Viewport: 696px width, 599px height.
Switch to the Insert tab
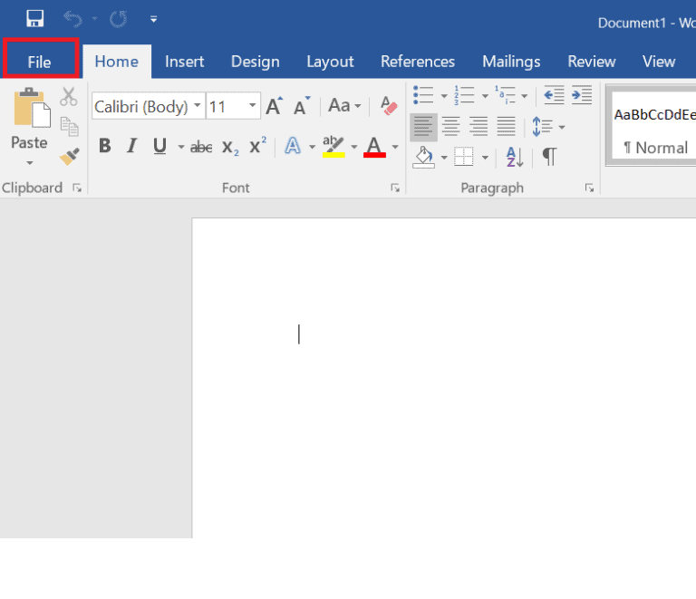[x=184, y=62]
